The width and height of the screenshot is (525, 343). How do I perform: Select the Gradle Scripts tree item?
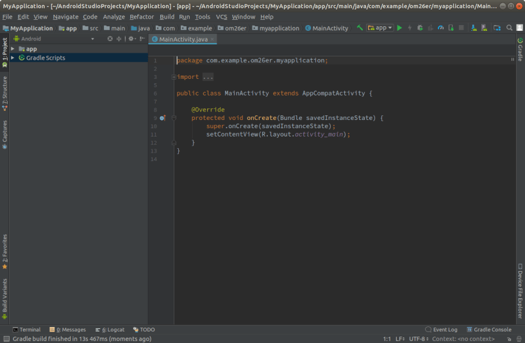coord(79,58)
